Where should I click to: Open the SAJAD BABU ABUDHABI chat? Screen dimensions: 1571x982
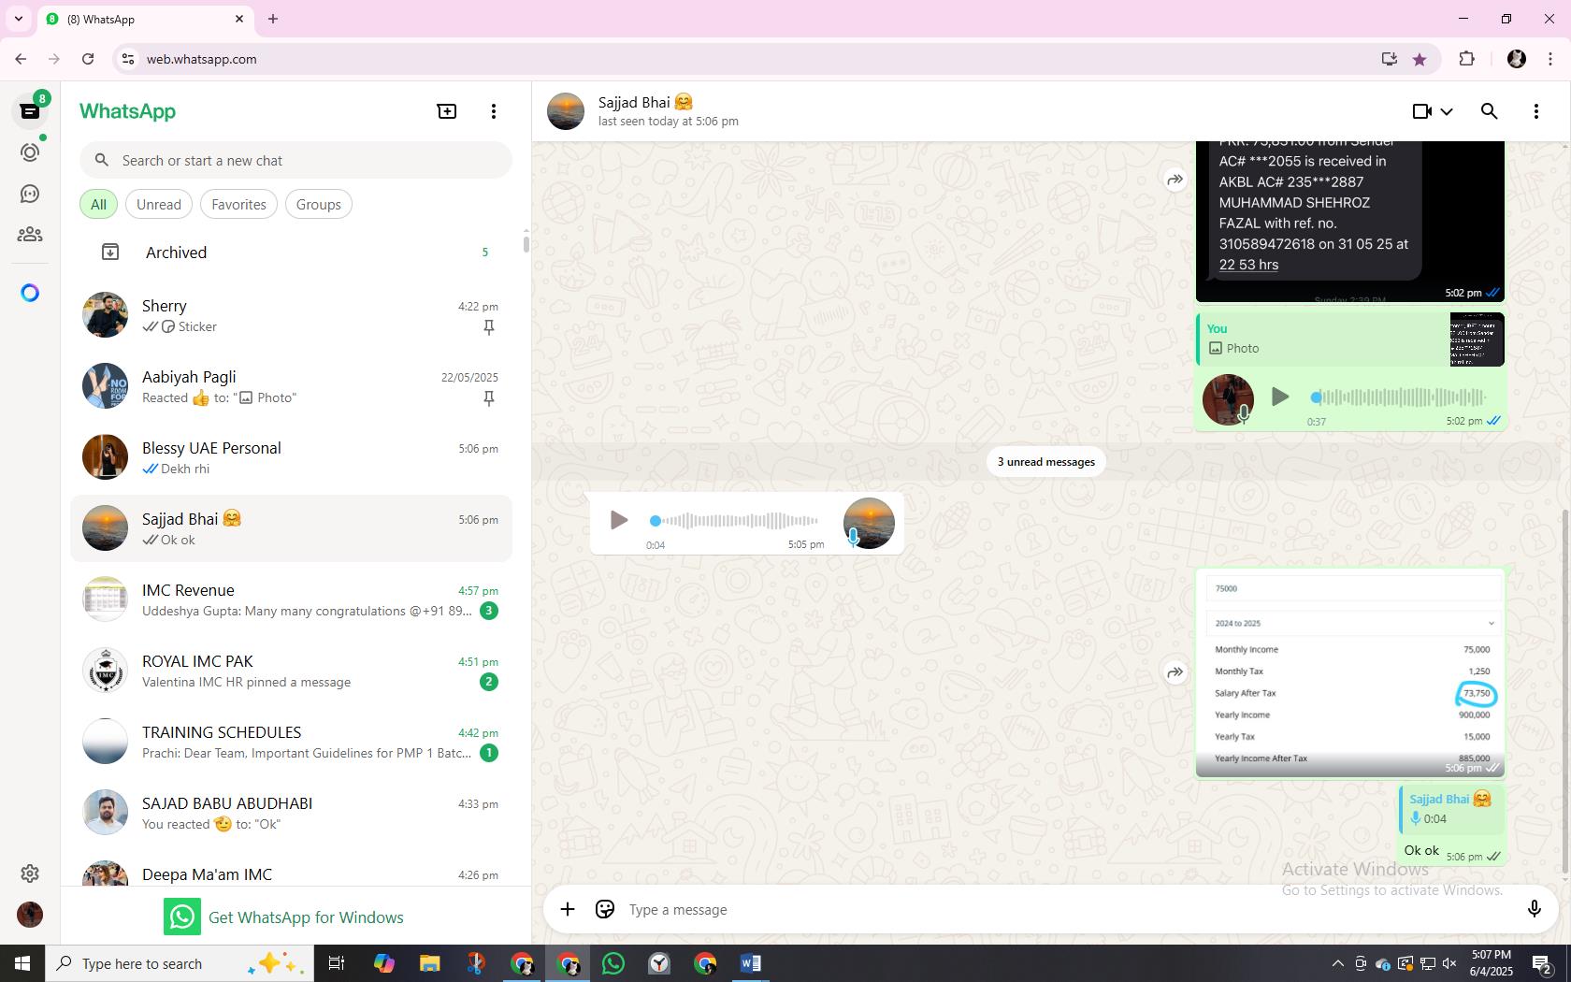pos(292,813)
